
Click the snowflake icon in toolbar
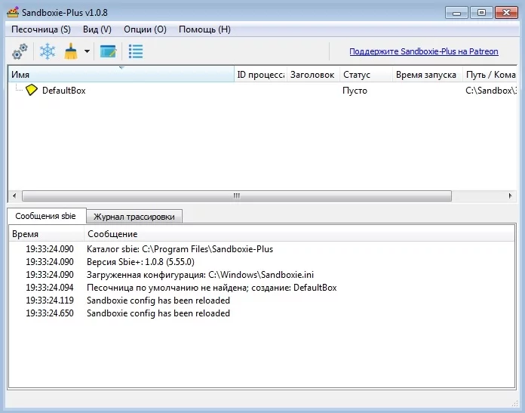[48, 51]
